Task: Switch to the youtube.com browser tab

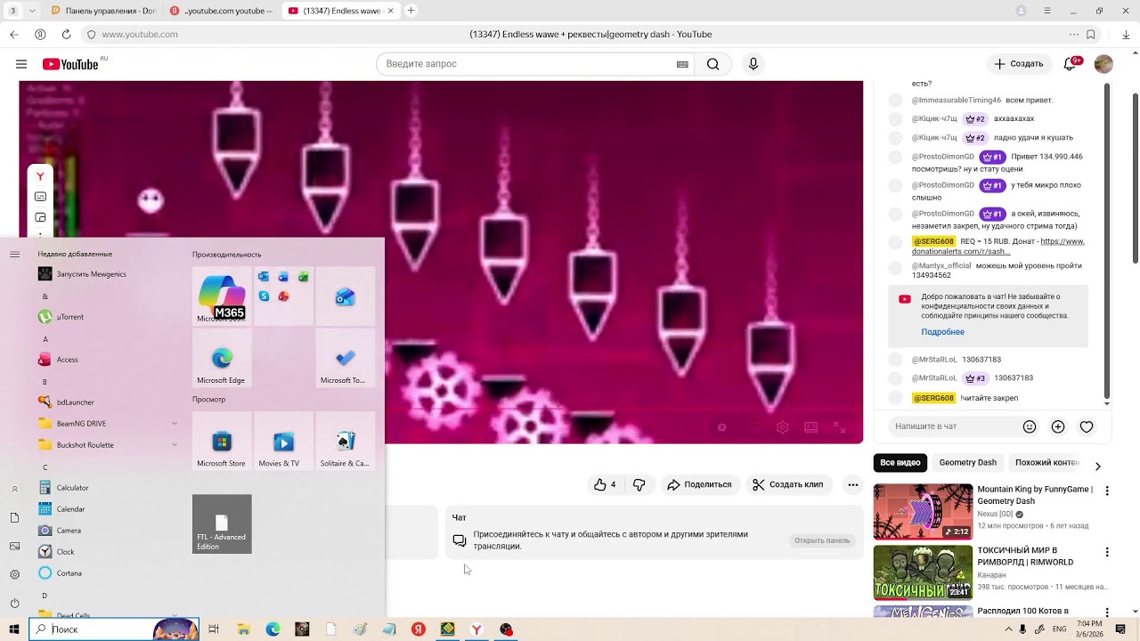Action: coord(222,11)
